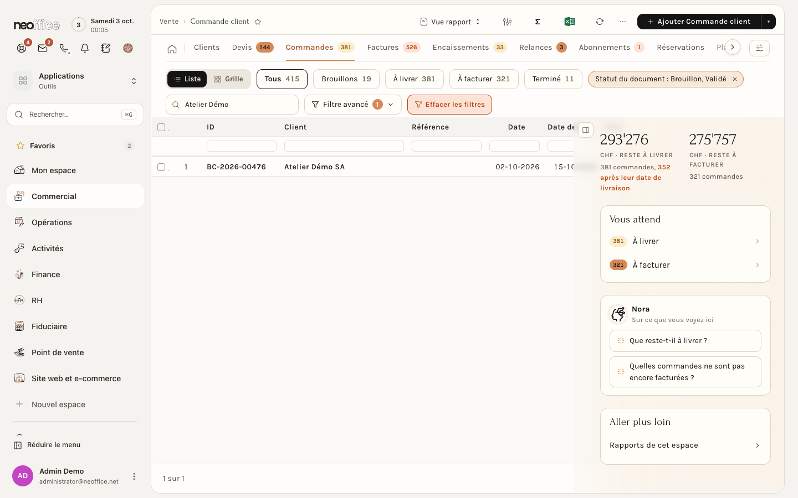Open the mail icon with badge 2
Screen dimensions: 798x498
[x=43, y=48]
